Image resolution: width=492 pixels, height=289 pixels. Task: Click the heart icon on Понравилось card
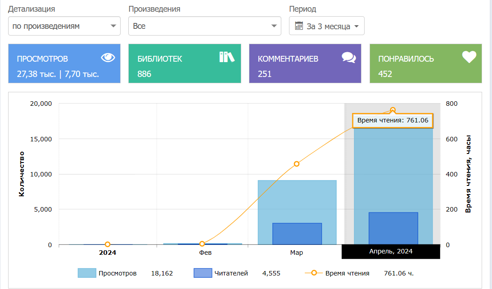click(x=469, y=57)
